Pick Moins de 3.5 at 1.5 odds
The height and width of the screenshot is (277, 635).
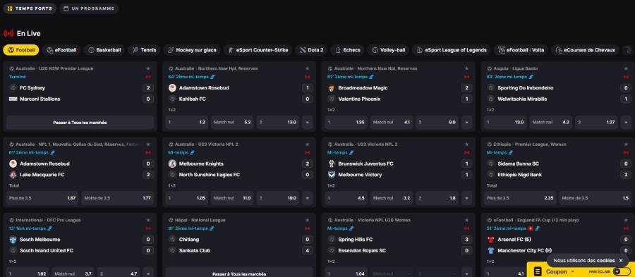[595, 198]
